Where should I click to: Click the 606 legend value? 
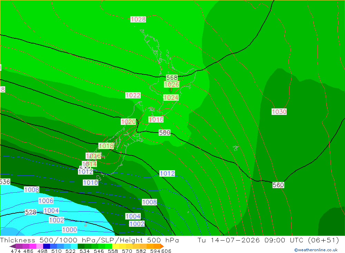coord(166,251)
